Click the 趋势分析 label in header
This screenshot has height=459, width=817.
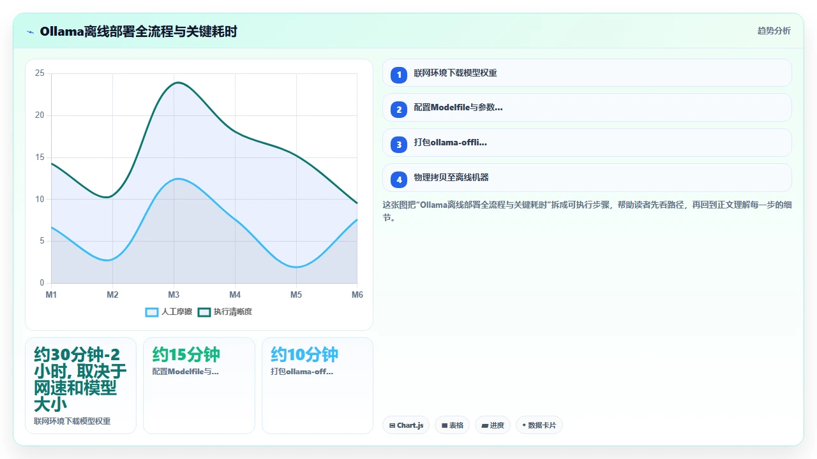pyautogui.click(x=774, y=31)
